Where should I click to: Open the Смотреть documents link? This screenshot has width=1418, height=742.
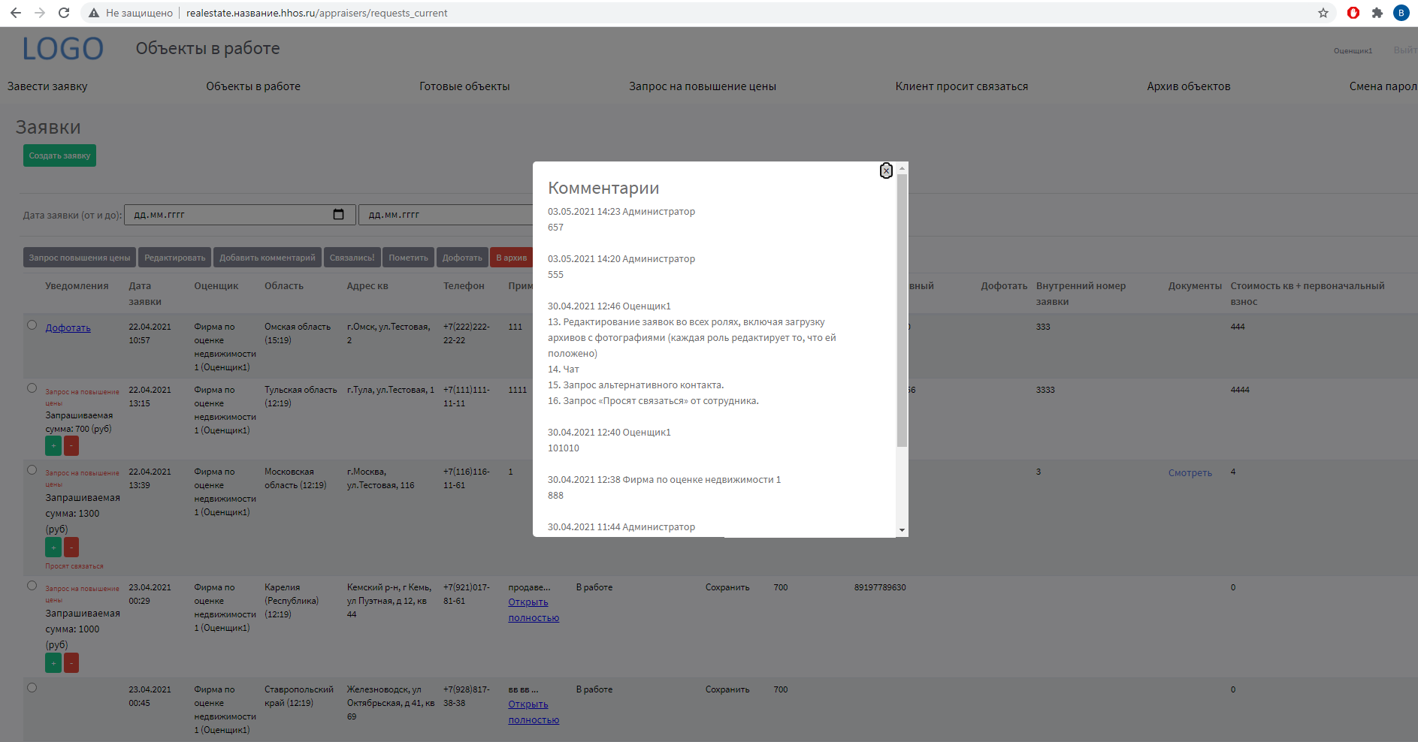[1190, 473]
